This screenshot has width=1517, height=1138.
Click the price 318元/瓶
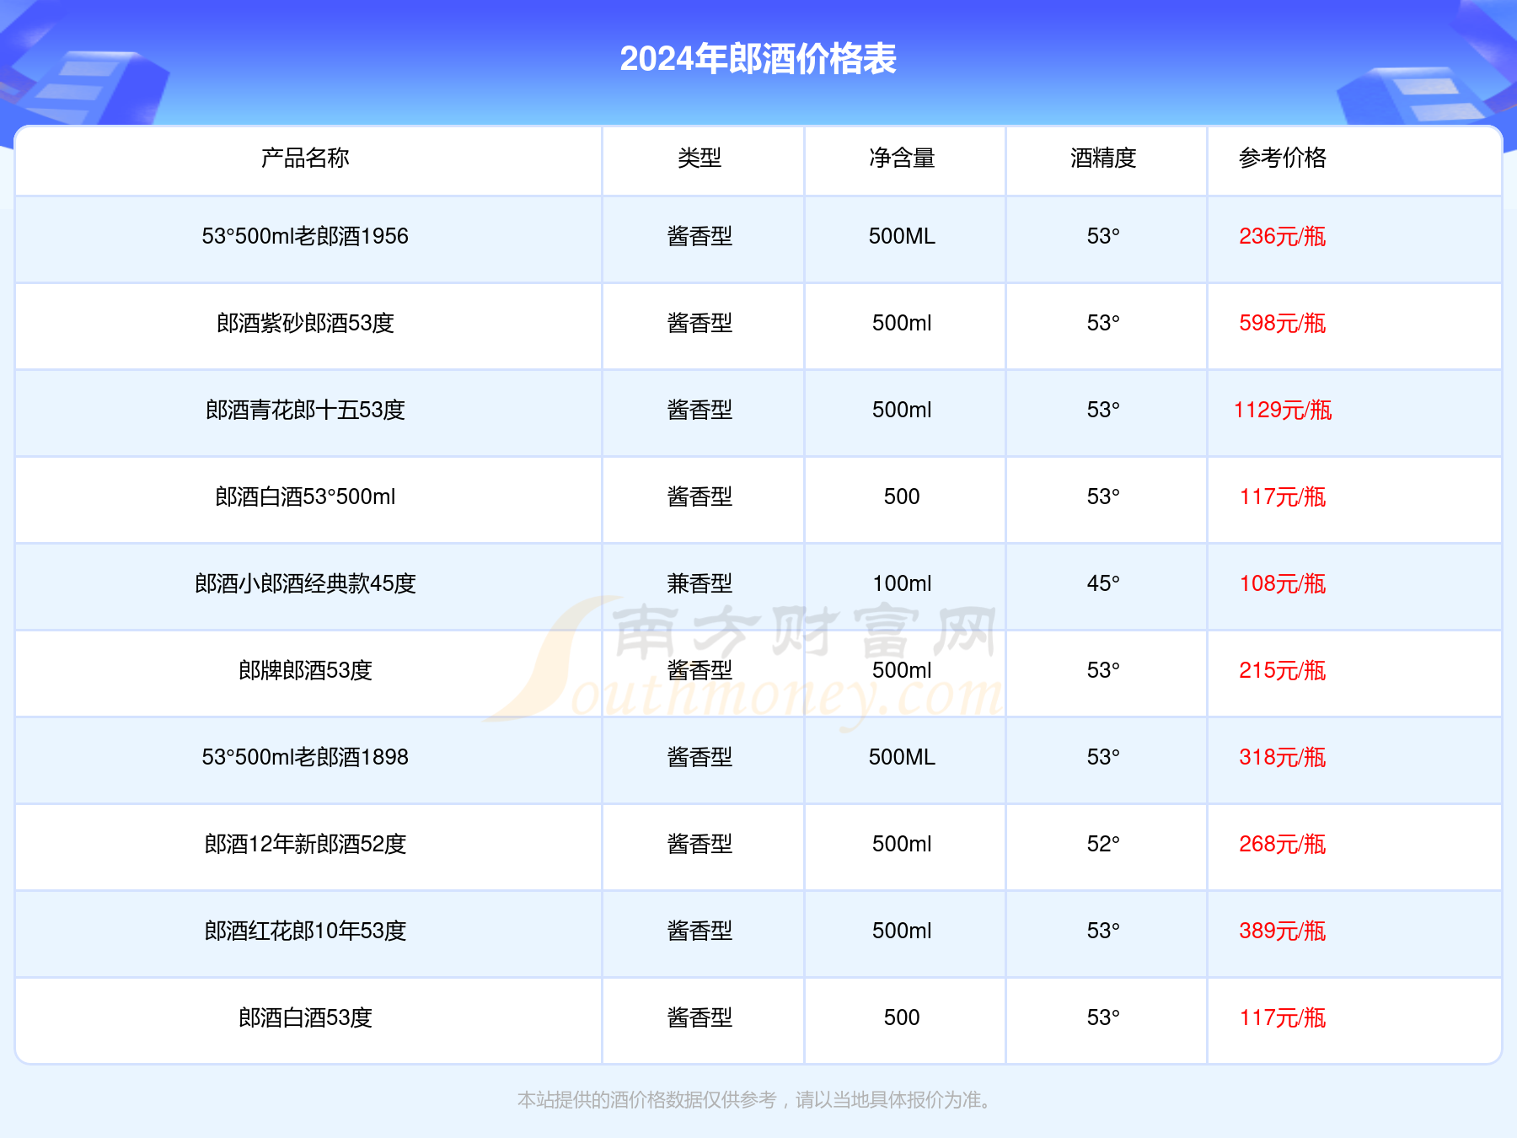(1283, 757)
